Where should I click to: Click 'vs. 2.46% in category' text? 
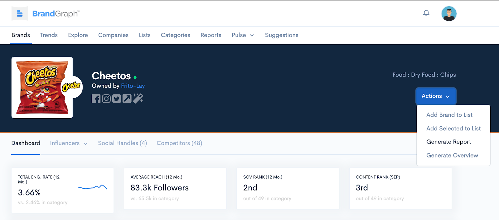pyautogui.click(x=43, y=203)
